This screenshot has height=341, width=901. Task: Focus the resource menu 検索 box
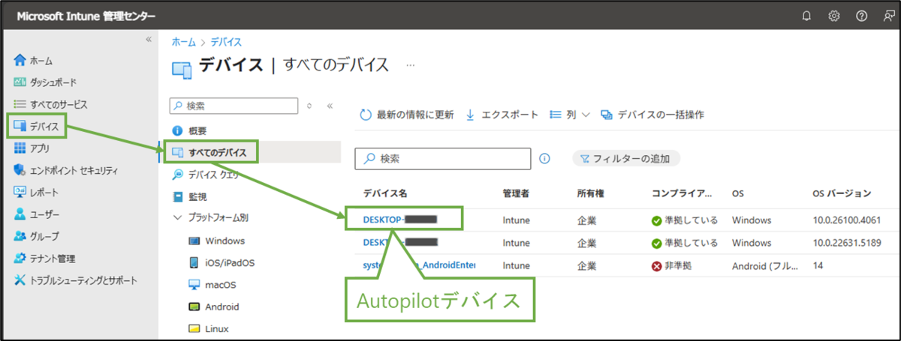point(235,106)
